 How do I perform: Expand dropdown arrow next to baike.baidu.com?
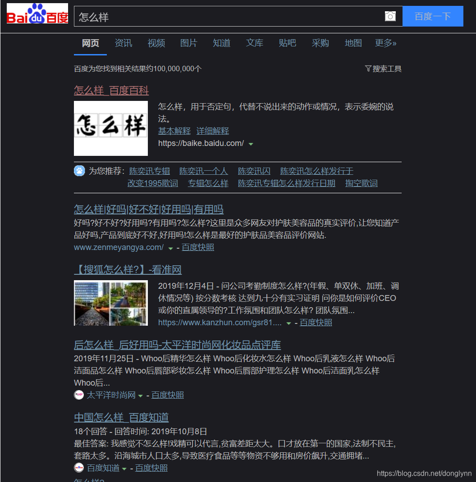pos(251,144)
